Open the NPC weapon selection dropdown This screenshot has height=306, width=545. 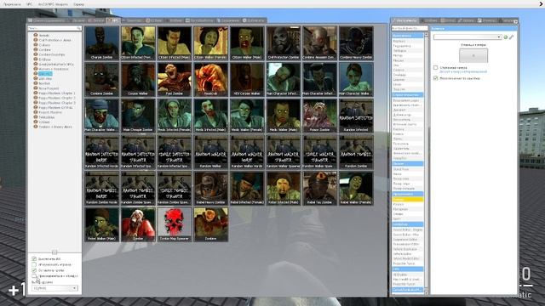pyautogui.click(x=54, y=288)
